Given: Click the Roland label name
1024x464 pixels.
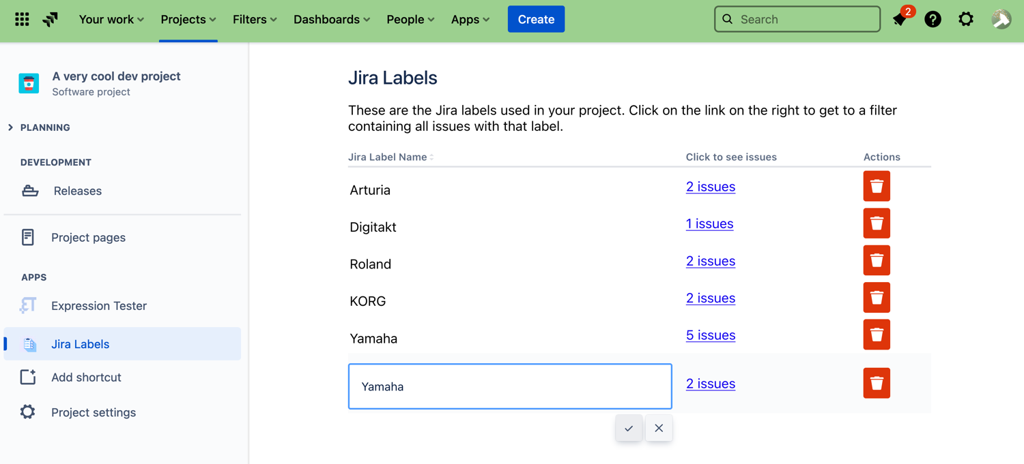Looking at the screenshot, I should 370,264.
